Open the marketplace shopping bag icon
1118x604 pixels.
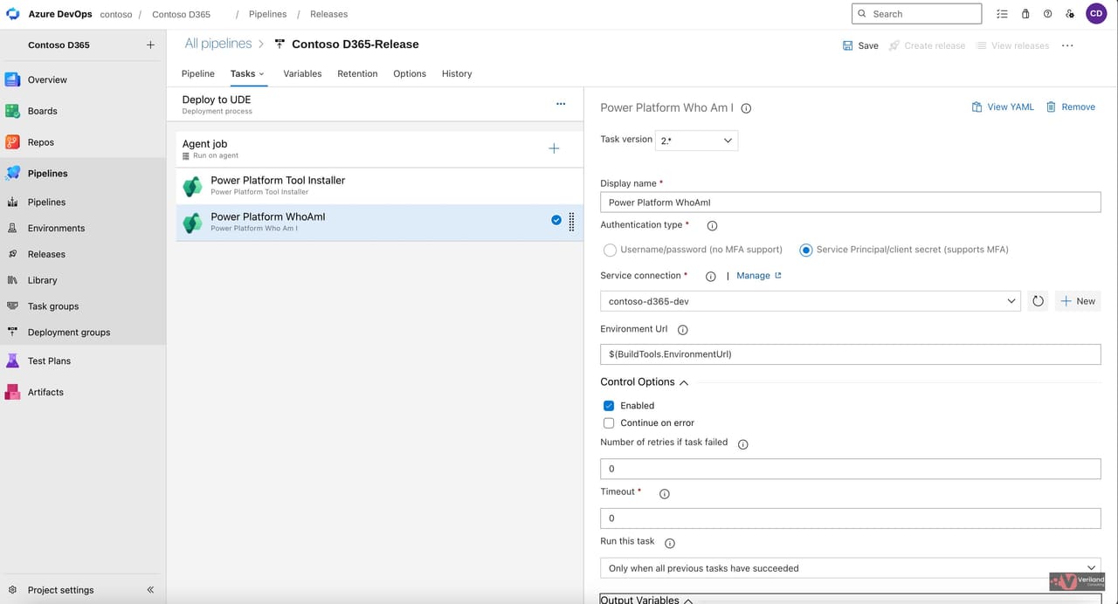pos(1025,14)
